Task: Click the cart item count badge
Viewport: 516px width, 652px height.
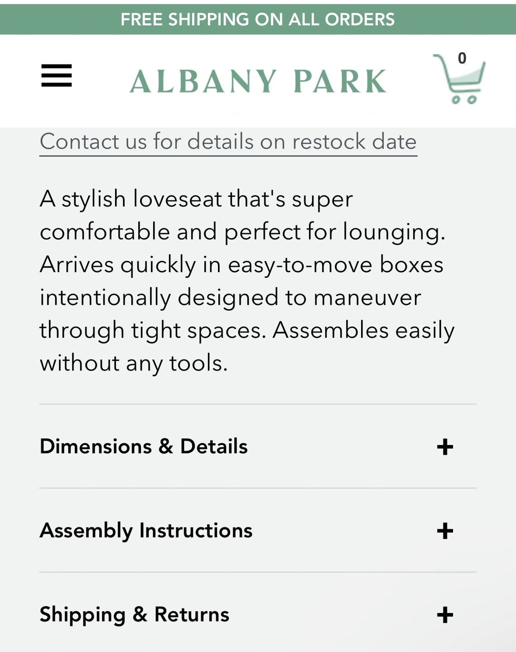Action: [462, 58]
